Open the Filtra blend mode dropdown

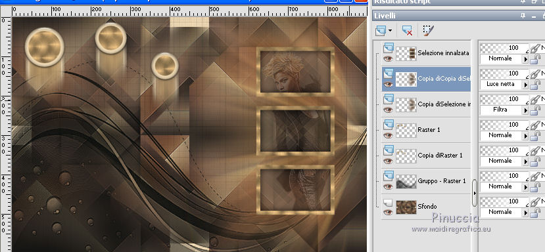pos(525,110)
